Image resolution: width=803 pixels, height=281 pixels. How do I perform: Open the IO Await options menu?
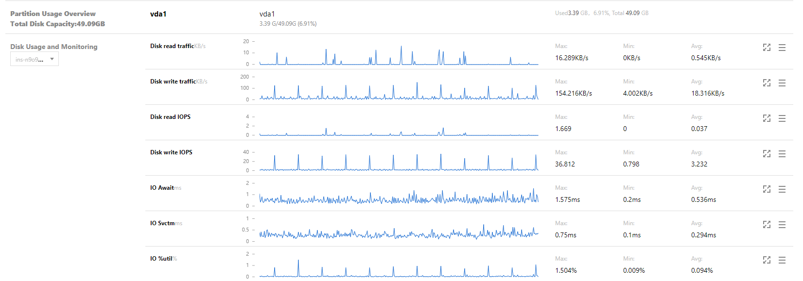[x=782, y=189]
